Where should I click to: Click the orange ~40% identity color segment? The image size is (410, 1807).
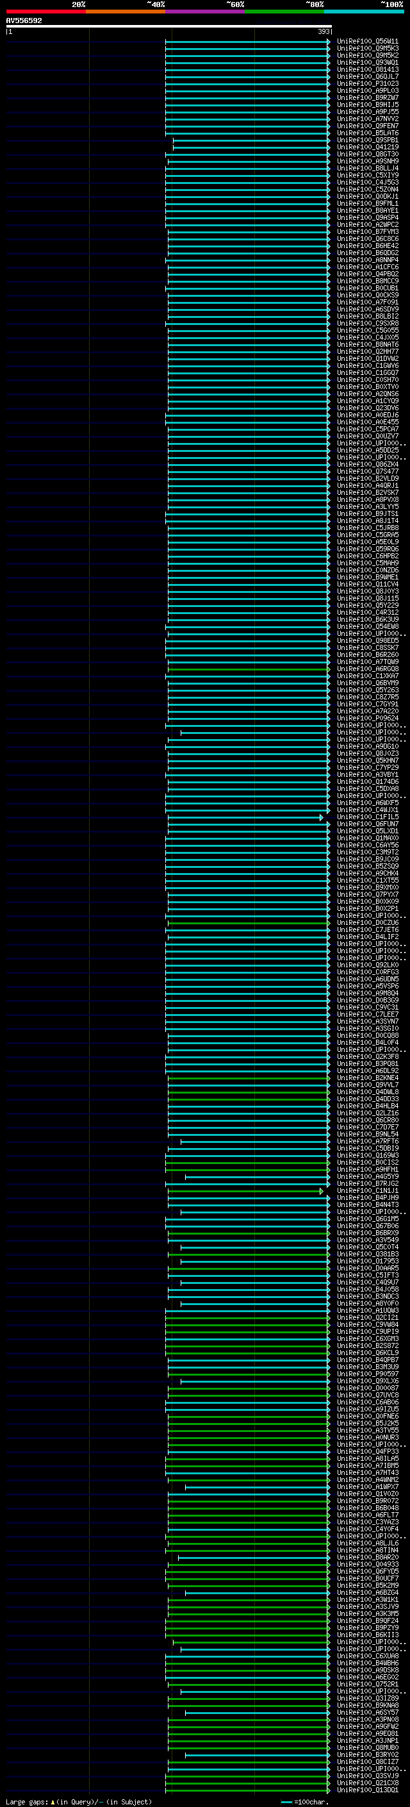point(126,12)
